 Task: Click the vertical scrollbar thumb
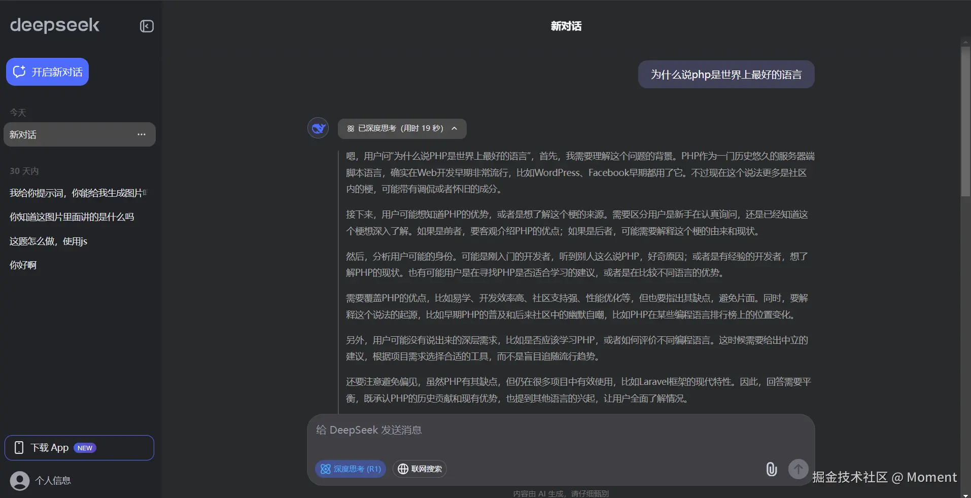pyautogui.click(x=965, y=122)
